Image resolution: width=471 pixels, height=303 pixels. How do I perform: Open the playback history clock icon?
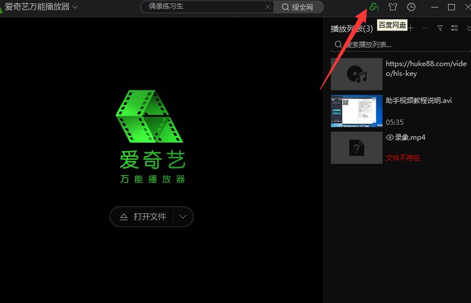coord(411,7)
